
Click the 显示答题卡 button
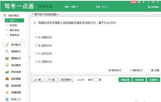tap(66, 80)
